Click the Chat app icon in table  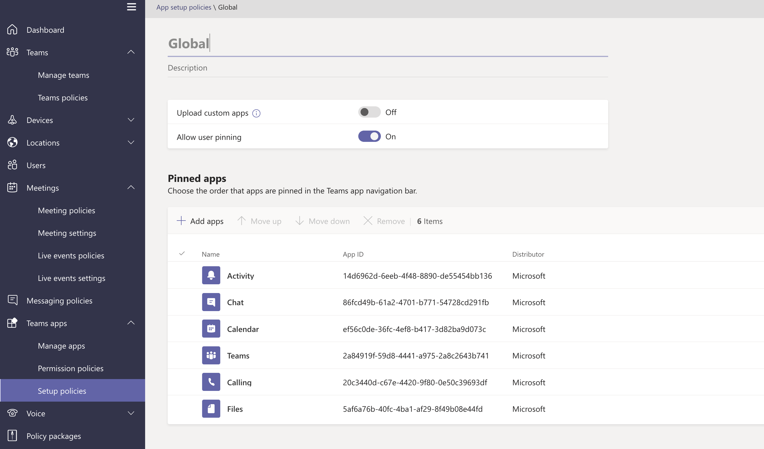click(211, 302)
